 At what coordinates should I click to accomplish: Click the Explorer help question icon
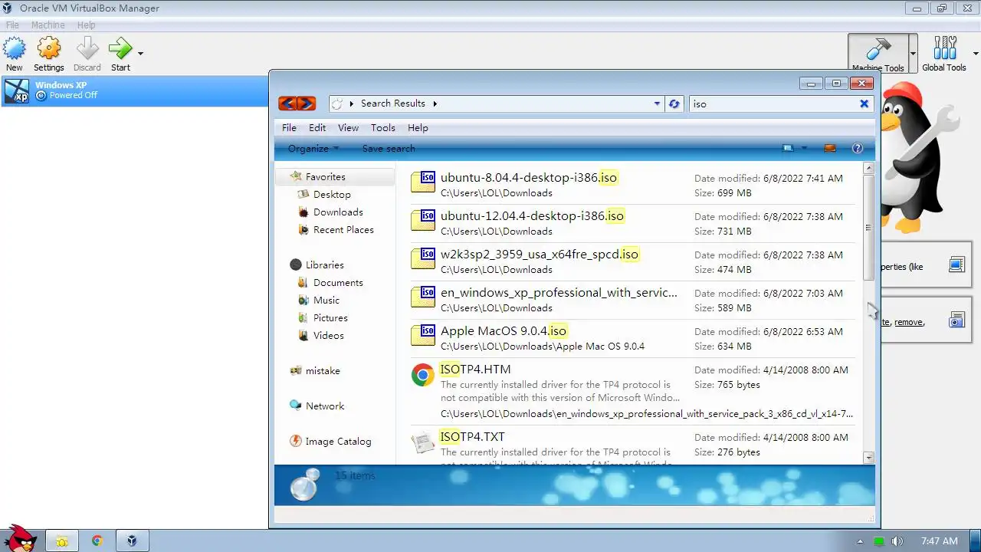[858, 148]
